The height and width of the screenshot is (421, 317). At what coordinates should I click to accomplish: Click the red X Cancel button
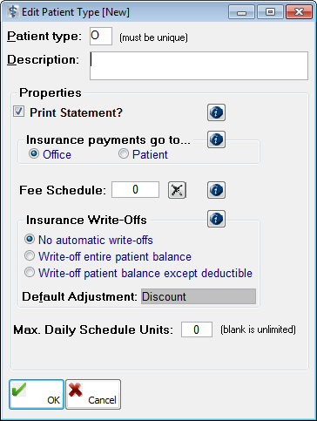click(x=93, y=394)
